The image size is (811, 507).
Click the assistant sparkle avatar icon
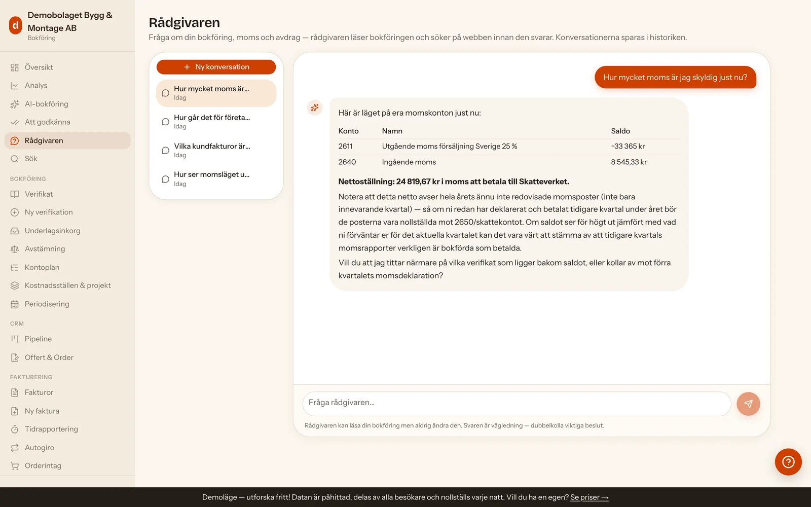coord(315,107)
